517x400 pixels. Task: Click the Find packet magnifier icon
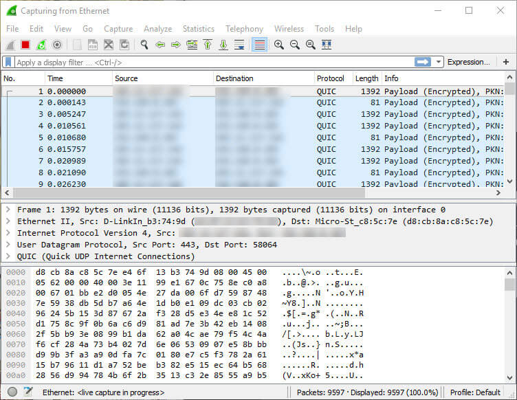(144, 45)
